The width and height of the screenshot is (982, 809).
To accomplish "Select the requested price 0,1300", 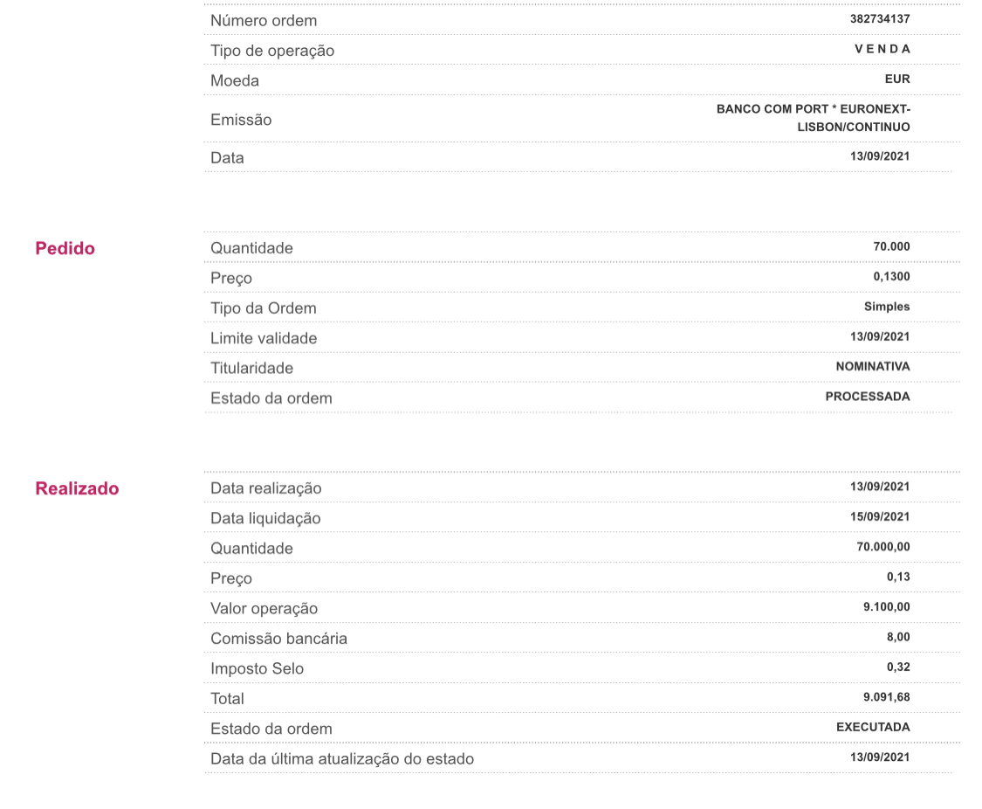I will [x=891, y=277].
